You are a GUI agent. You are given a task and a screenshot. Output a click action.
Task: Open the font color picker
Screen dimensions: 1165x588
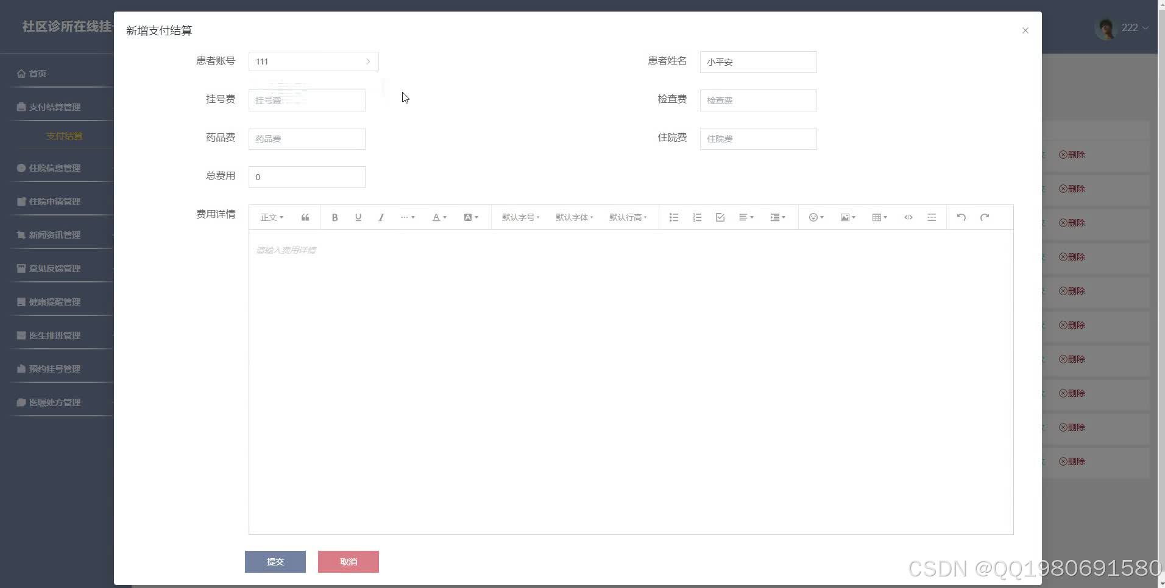pos(439,217)
